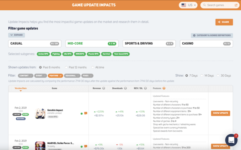
Task: Click the MMORPG subgenre tag
Action: click(x=80, y=54)
